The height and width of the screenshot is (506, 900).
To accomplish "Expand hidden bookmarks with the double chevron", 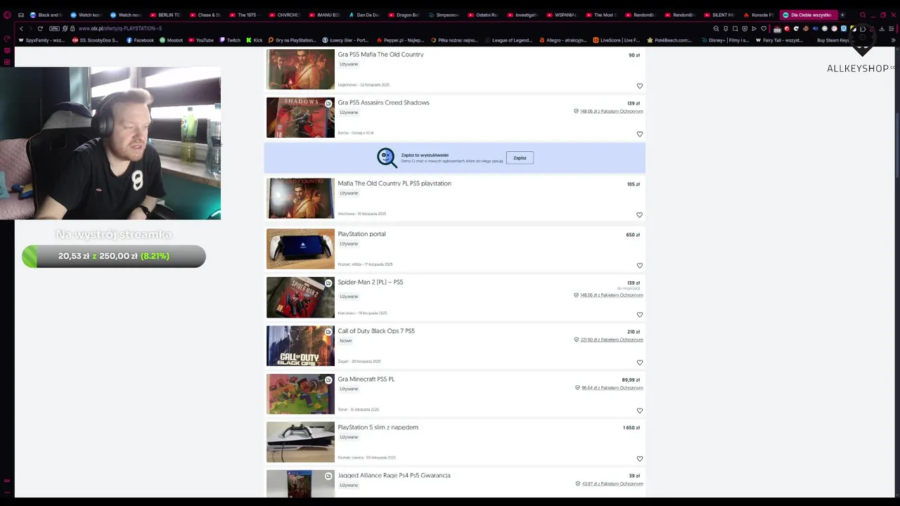I will pyautogui.click(x=894, y=40).
